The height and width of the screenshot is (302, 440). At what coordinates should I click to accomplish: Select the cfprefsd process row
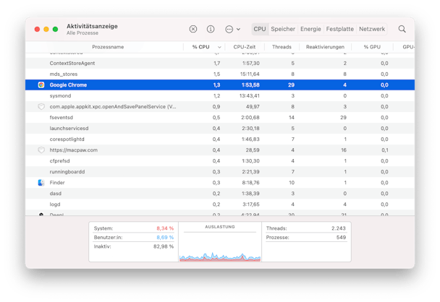click(220, 161)
